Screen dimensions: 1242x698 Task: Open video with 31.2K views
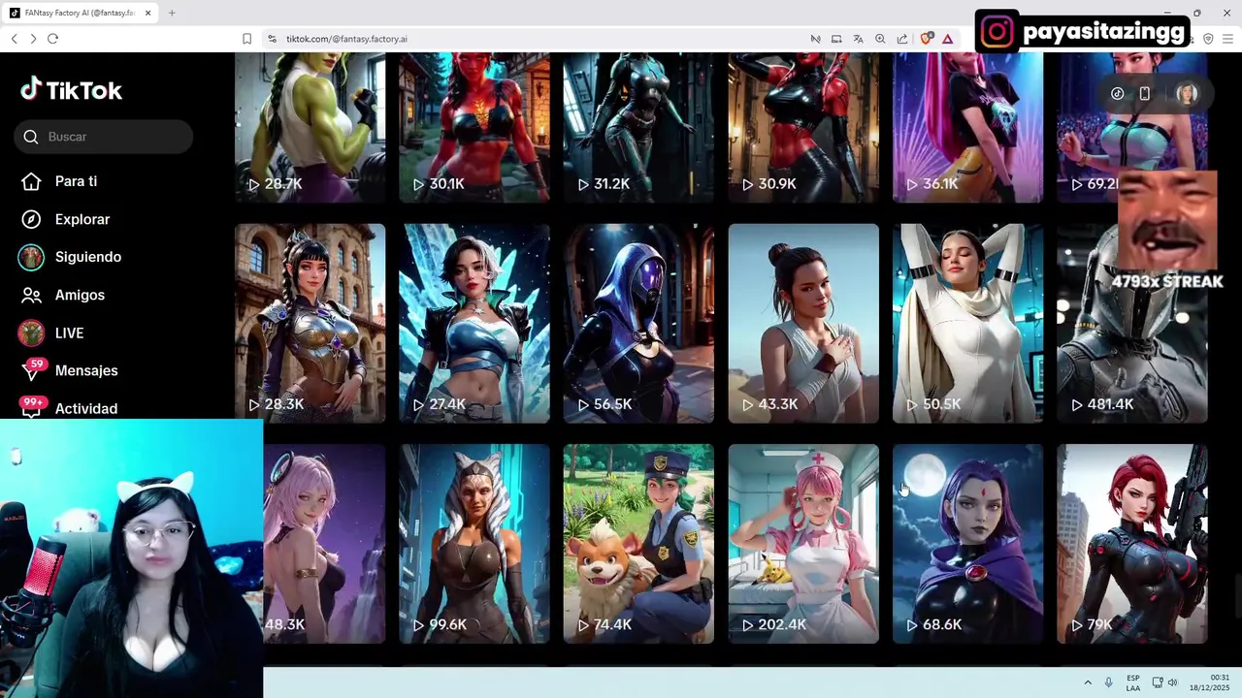[x=638, y=127]
